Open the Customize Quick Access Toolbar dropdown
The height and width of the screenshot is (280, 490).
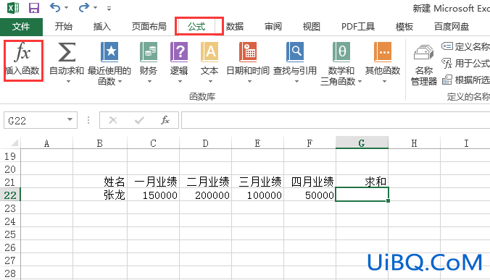tap(109, 9)
